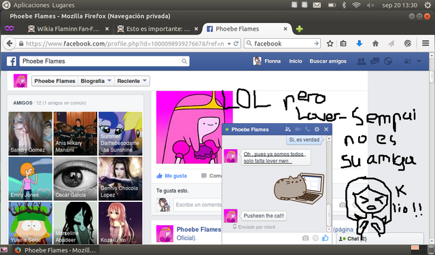Screen dimensions: 435x255
Task: Open Kozaku Yo friend thumbnail
Action: 120,223
